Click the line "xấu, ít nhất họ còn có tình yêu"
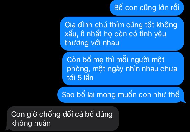This screenshot has height=132, width=190. tap(115, 34)
